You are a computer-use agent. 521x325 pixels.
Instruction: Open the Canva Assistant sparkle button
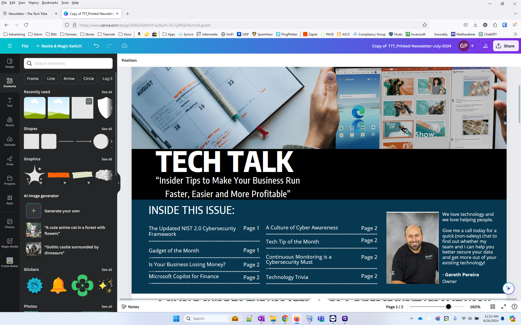click(508, 288)
